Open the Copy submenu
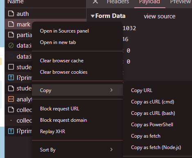This screenshot has height=158, width=192. point(77,90)
